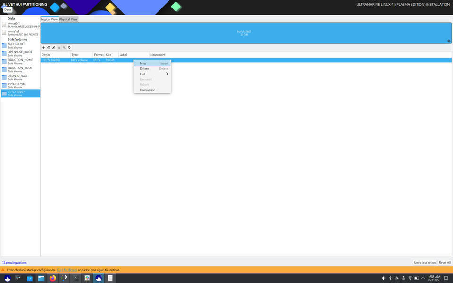
Task: Click the battery icon in the system tray
Action: [417, 278]
